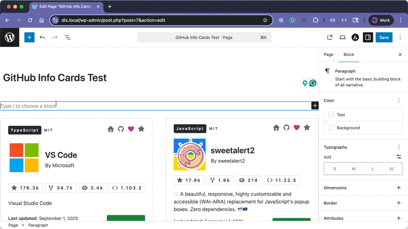Open the Document Overview list icon
408x229 pixels.
coord(67,37)
